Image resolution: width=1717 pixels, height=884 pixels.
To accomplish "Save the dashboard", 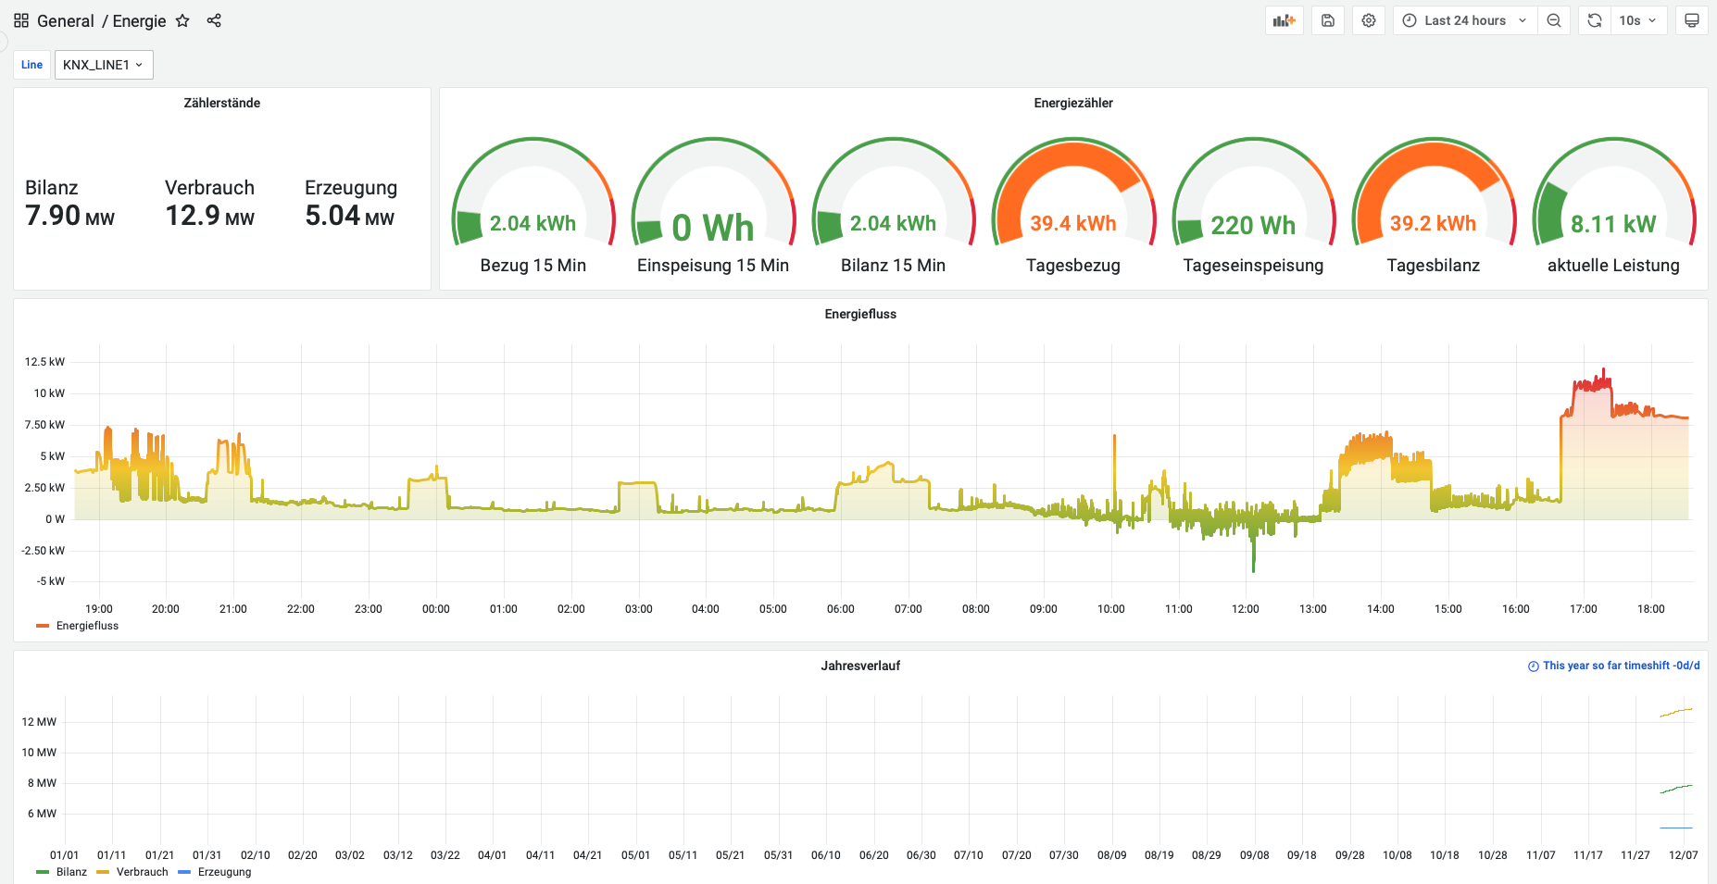I will coord(1327,20).
